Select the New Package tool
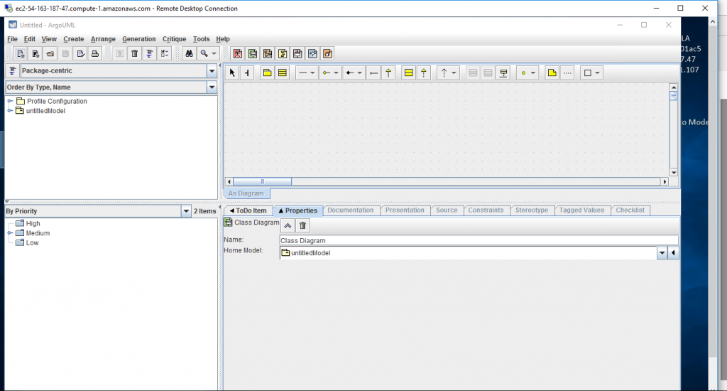This screenshot has width=727, height=391. [267, 73]
